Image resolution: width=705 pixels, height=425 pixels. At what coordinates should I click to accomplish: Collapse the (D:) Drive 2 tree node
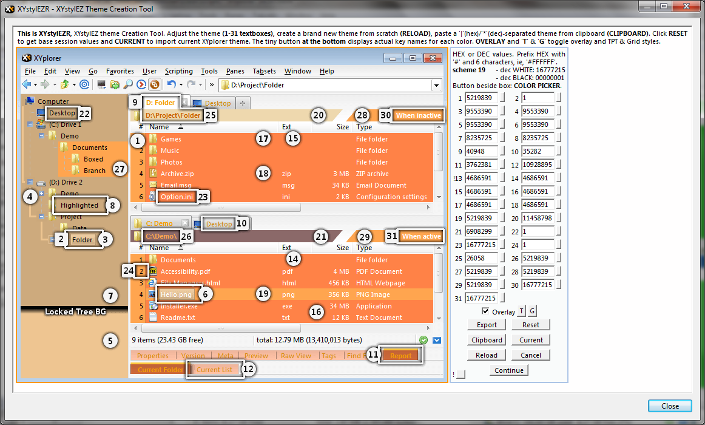click(30, 182)
